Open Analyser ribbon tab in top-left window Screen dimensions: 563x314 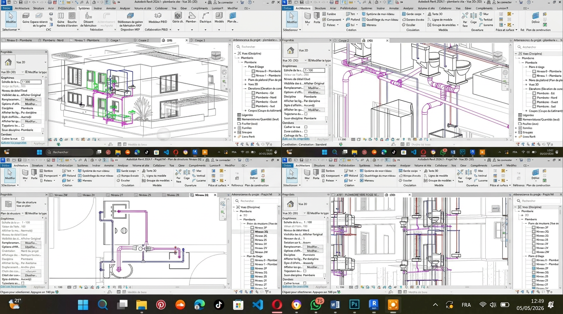coord(125,8)
